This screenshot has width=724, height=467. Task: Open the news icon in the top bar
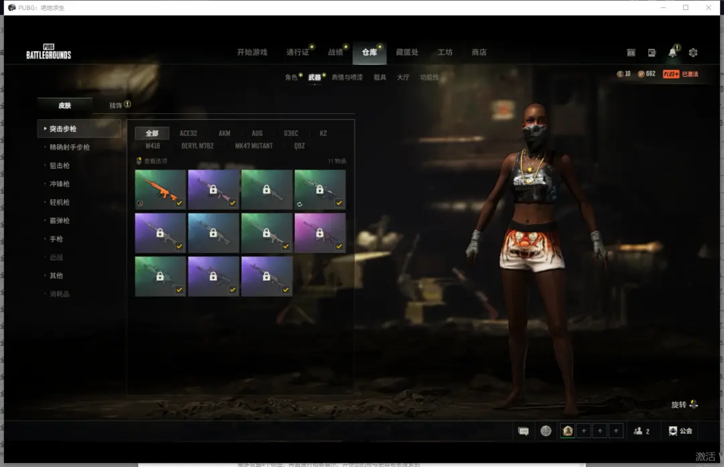[652, 53]
